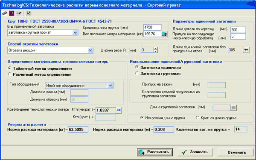Click empty Ктп (крат.) field

[x=106, y=118]
